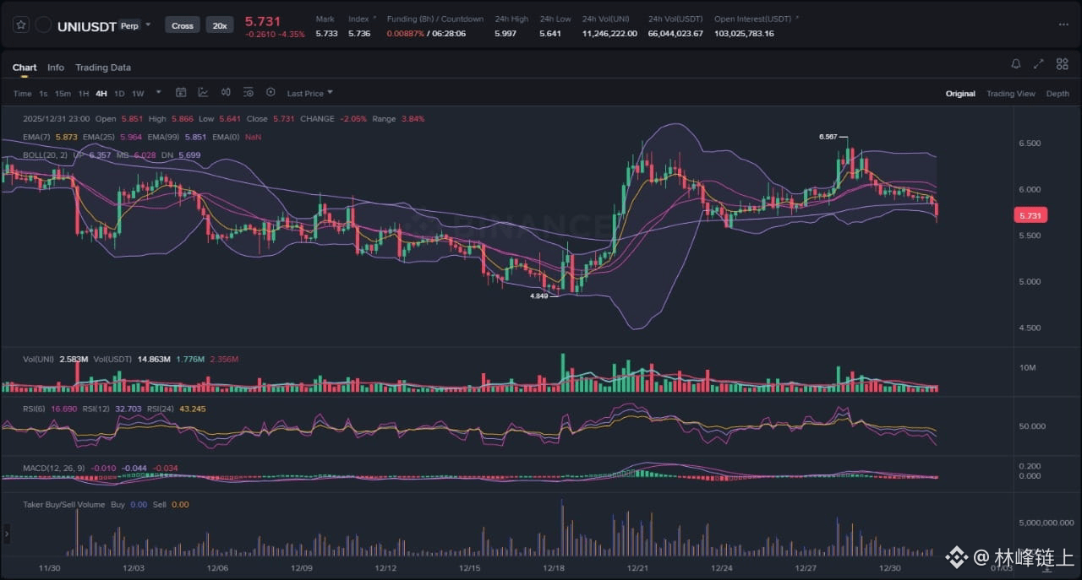Switch to Trading View chart
The image size is (1082, 580).
coord(1011,94)
